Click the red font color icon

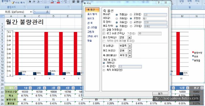tap(58, 2)
